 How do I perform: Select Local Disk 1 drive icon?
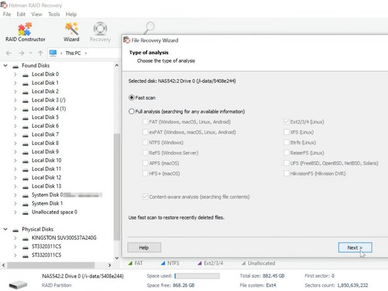click(26, 84)
